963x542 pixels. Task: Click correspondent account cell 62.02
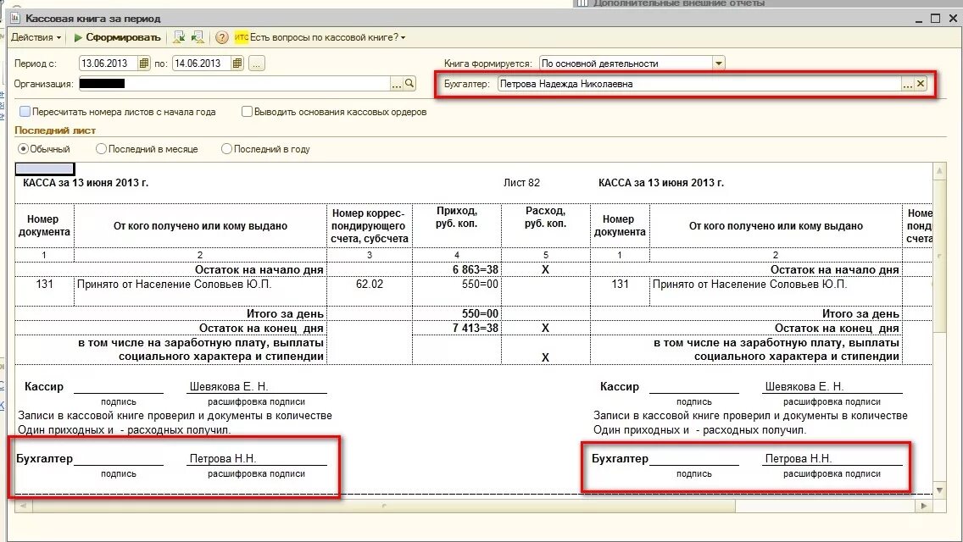pyautogui.click(x=369, y=285)
